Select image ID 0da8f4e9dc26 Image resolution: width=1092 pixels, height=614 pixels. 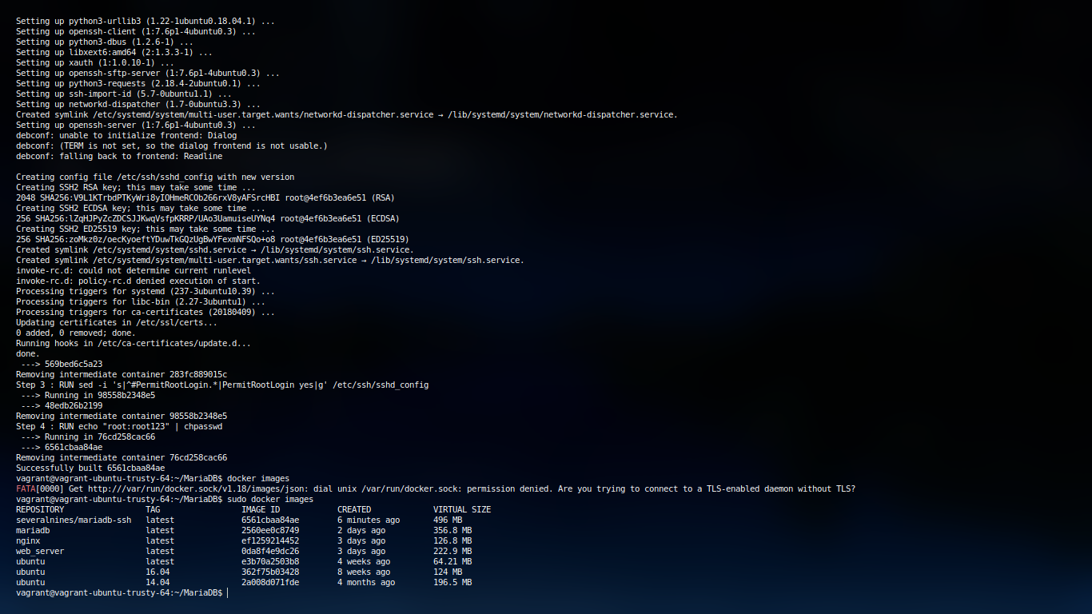pos(270,552)
